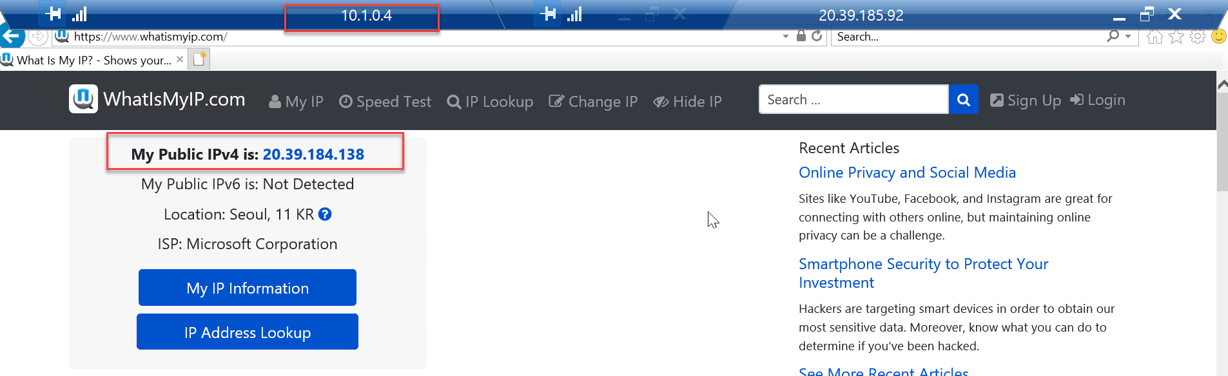
Task: Click the smiley feedback icon
Action: 1219,36
